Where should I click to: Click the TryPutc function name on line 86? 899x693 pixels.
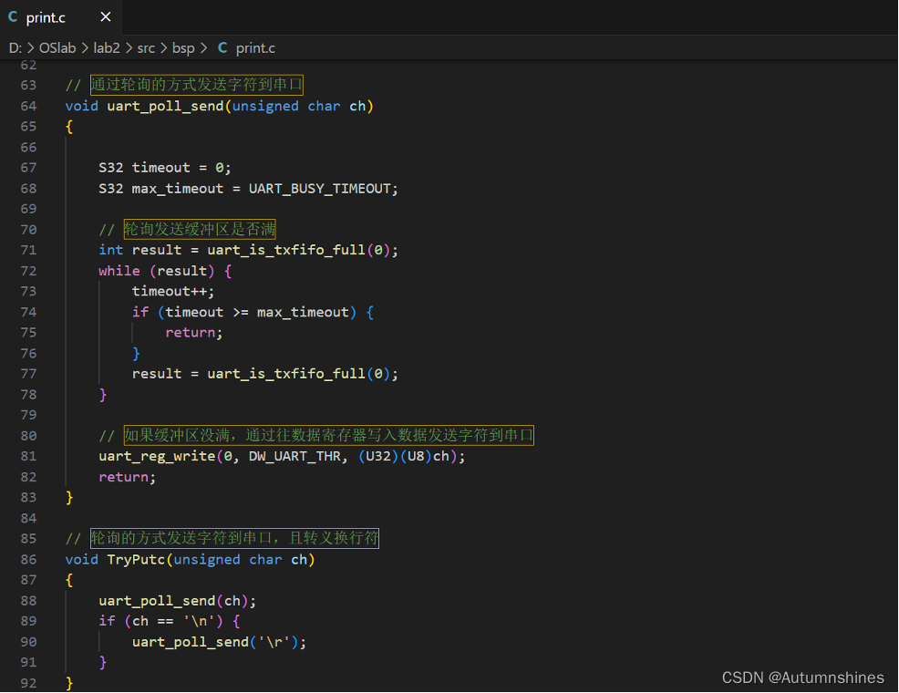pyautogui.click(x=136, y=559)
